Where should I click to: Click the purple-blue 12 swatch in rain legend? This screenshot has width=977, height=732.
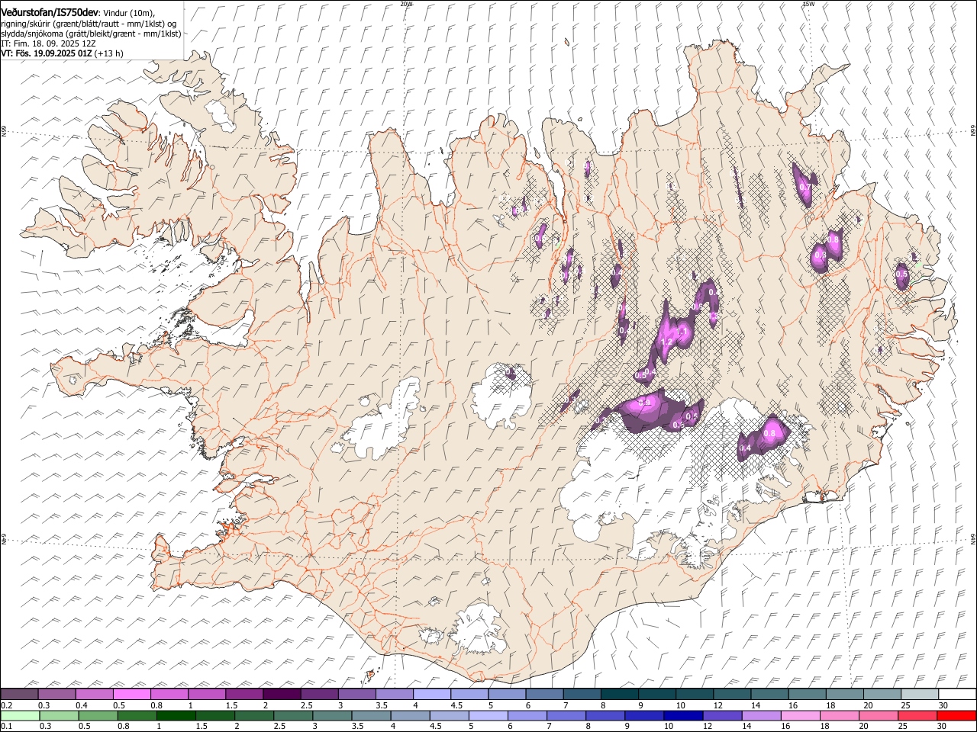(722, 715)
